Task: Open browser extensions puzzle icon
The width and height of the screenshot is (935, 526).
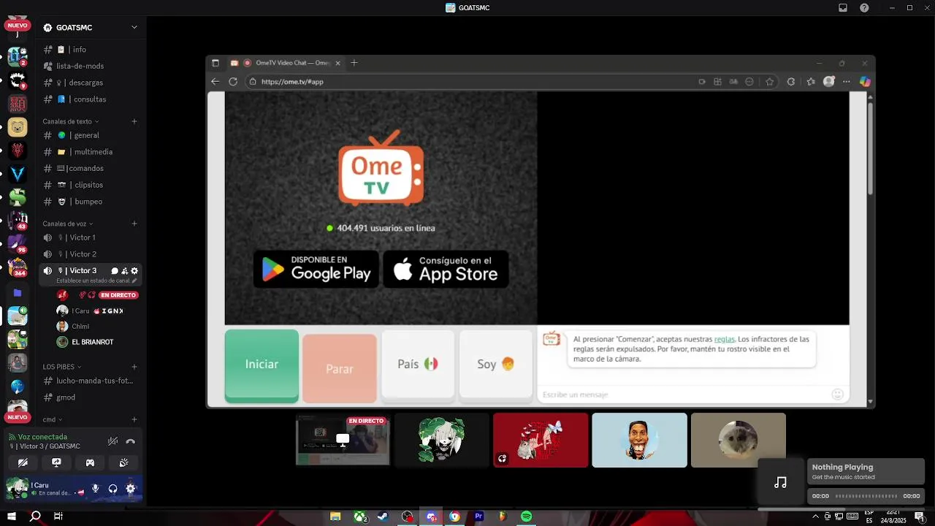Action: pyautogui.click(x=790, y=82)
